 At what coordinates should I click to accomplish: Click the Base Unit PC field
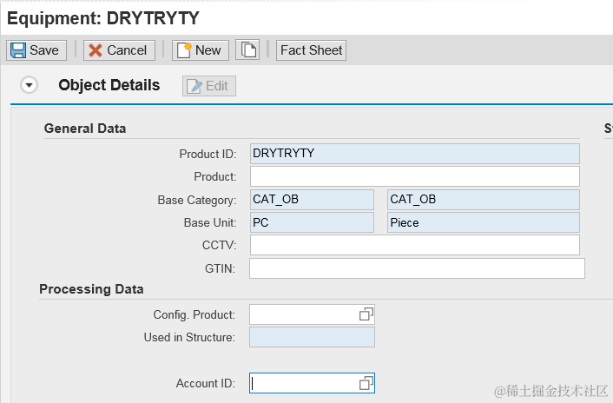(312, 222)
